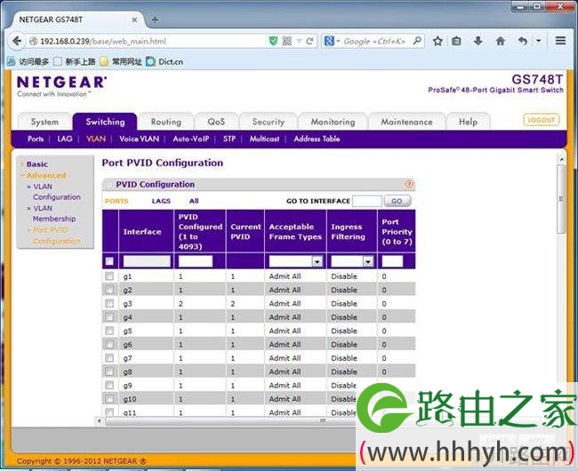Check the box for interface g2
This screenshot has width=578, height=471.
(109, 290)
